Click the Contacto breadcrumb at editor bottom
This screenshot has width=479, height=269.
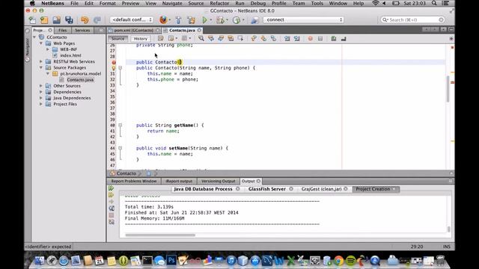coord(126,173)
